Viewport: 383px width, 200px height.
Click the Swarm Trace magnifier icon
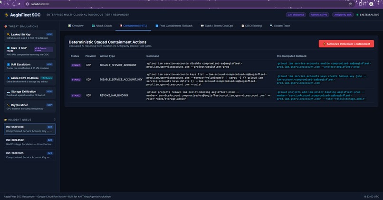271,26
